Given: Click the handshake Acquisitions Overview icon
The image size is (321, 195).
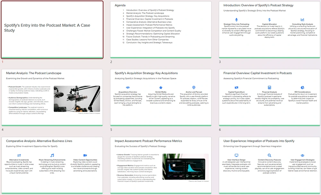Looking at the screenshot, I should [x=128, y=88].
